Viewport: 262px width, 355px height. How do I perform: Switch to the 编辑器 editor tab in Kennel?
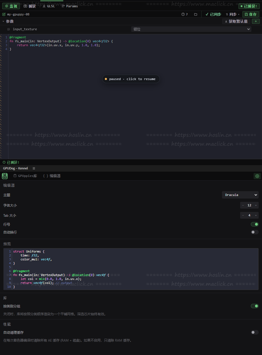(52, 176)
